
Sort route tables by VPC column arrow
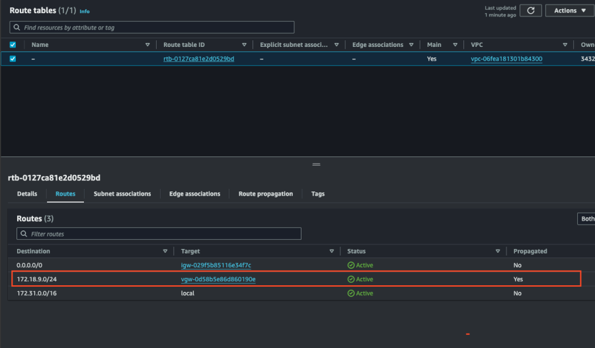point(565,45)
